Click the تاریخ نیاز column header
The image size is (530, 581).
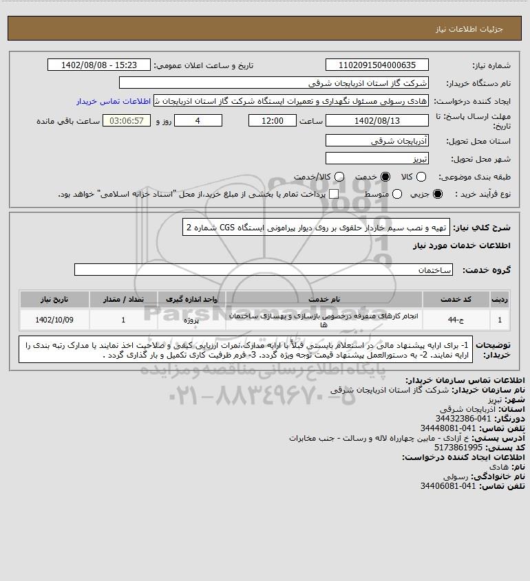pos(54,299)
